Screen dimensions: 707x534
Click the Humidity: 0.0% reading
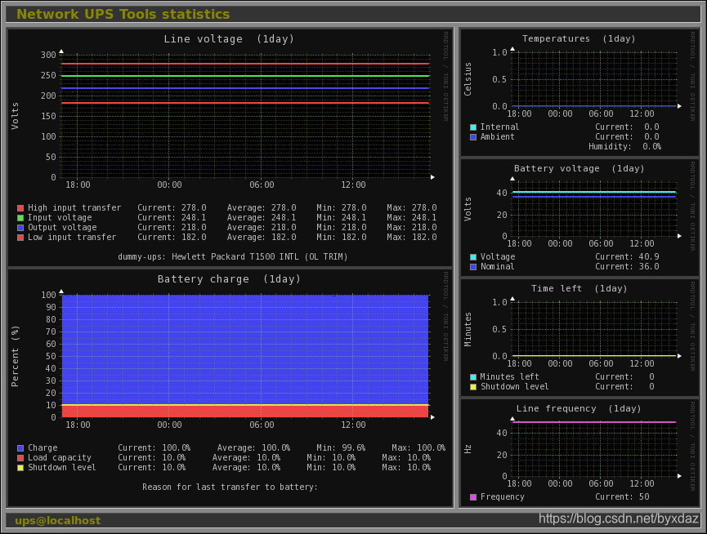click(625, 147)
